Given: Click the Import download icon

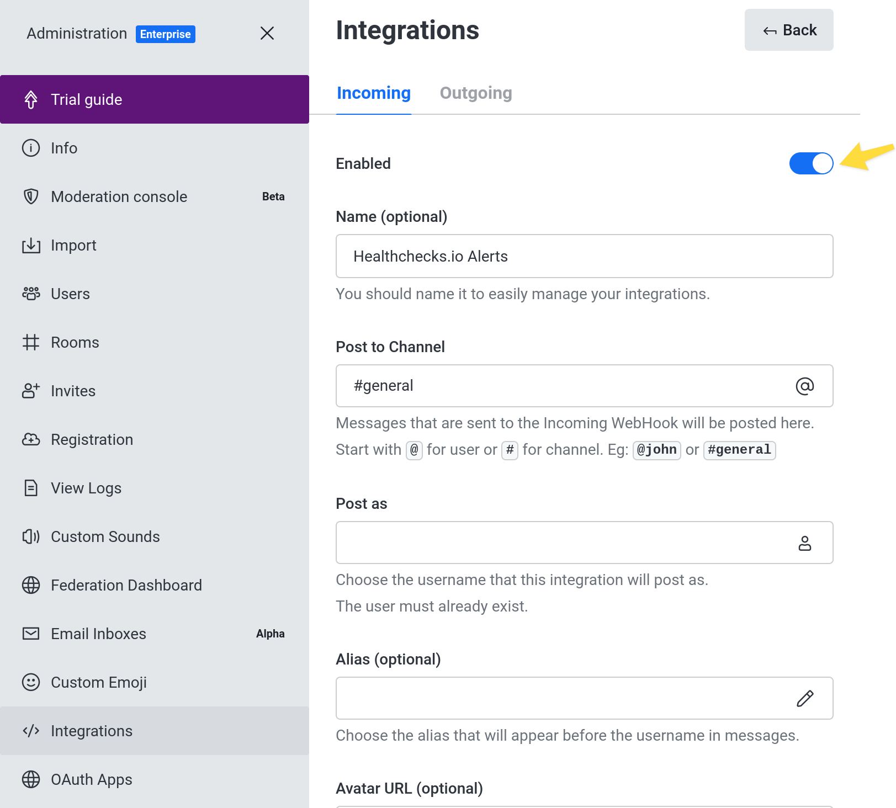Looking at the screenshot, I should [31, 245].
